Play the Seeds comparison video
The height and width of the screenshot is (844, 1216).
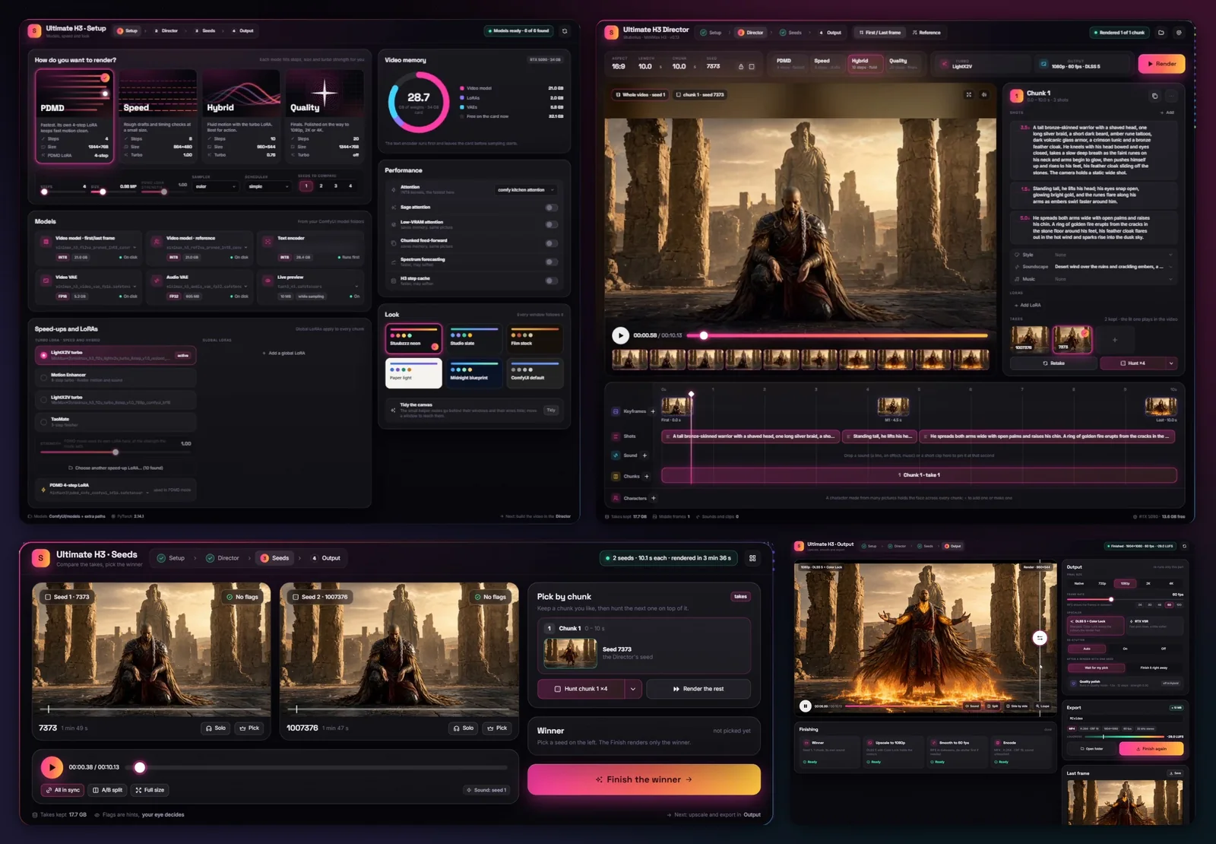coord(52,767)
